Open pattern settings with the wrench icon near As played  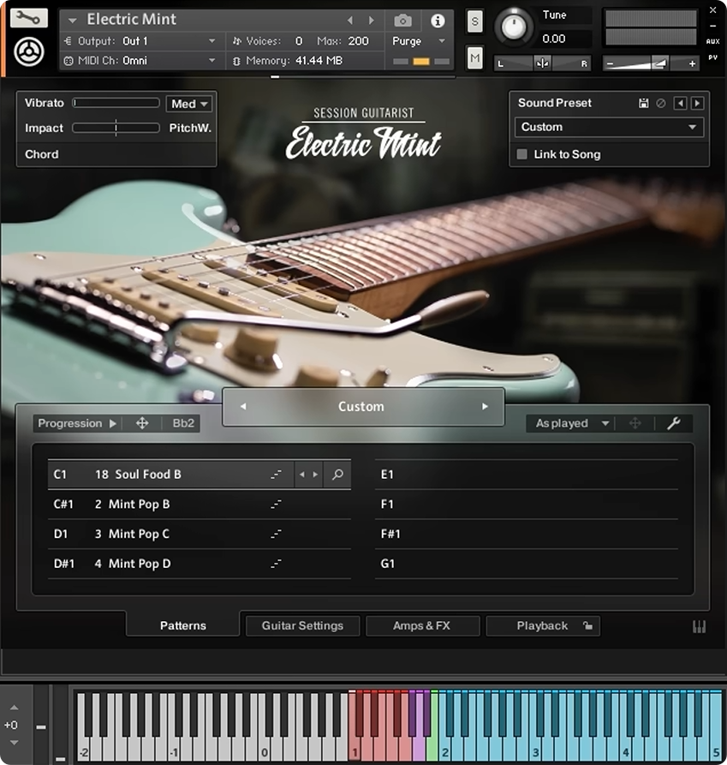[x=673, y=423]
